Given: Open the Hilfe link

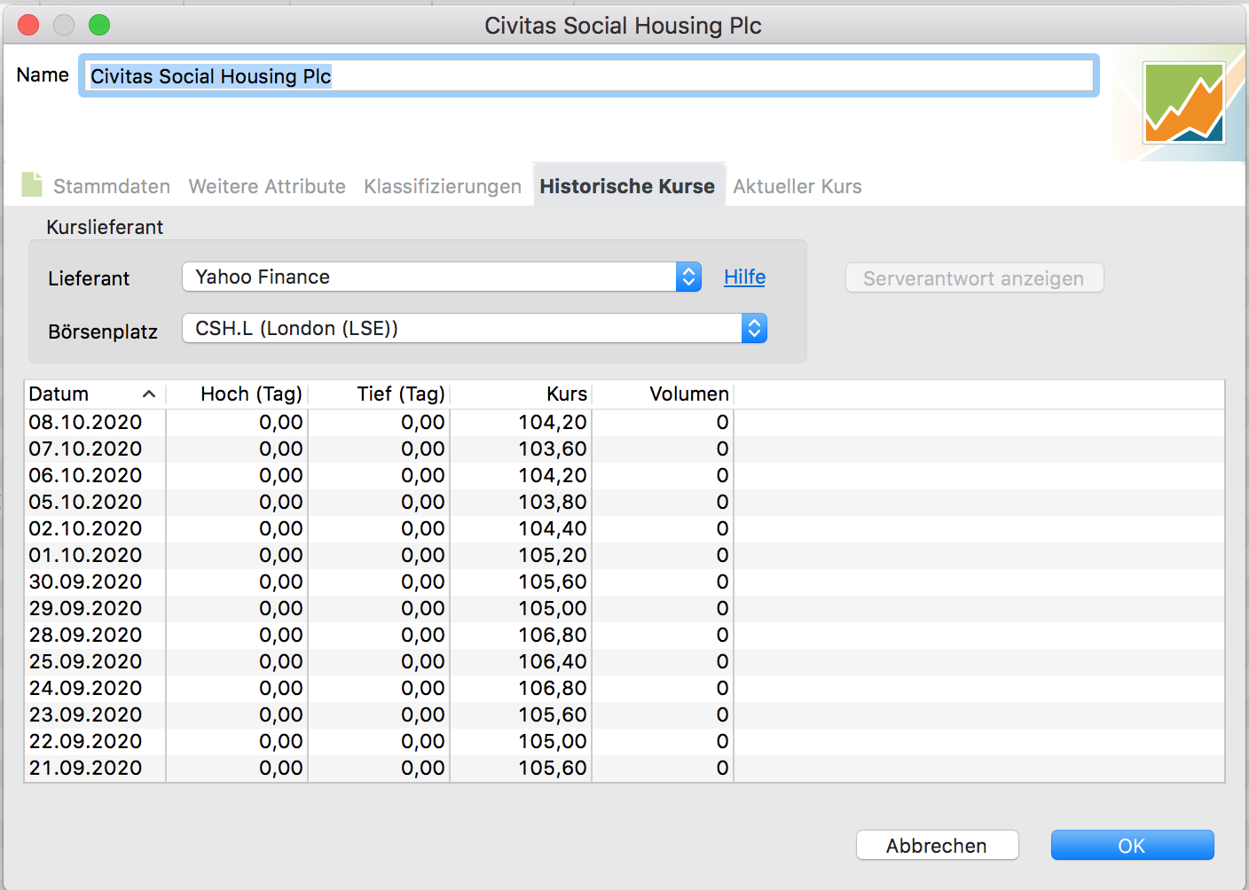Looking at the screenshot, I should [744, 277].
